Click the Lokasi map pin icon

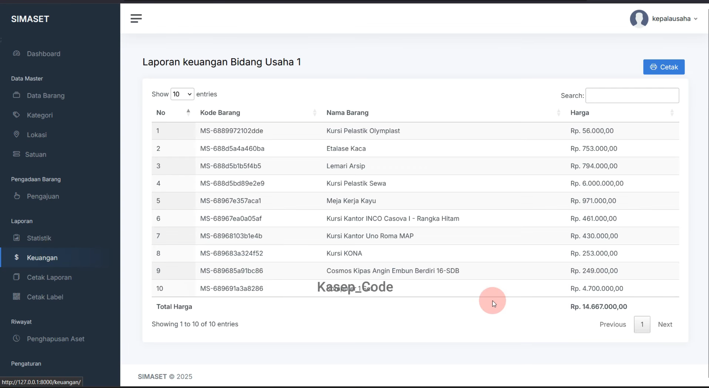tap(16, 135)
